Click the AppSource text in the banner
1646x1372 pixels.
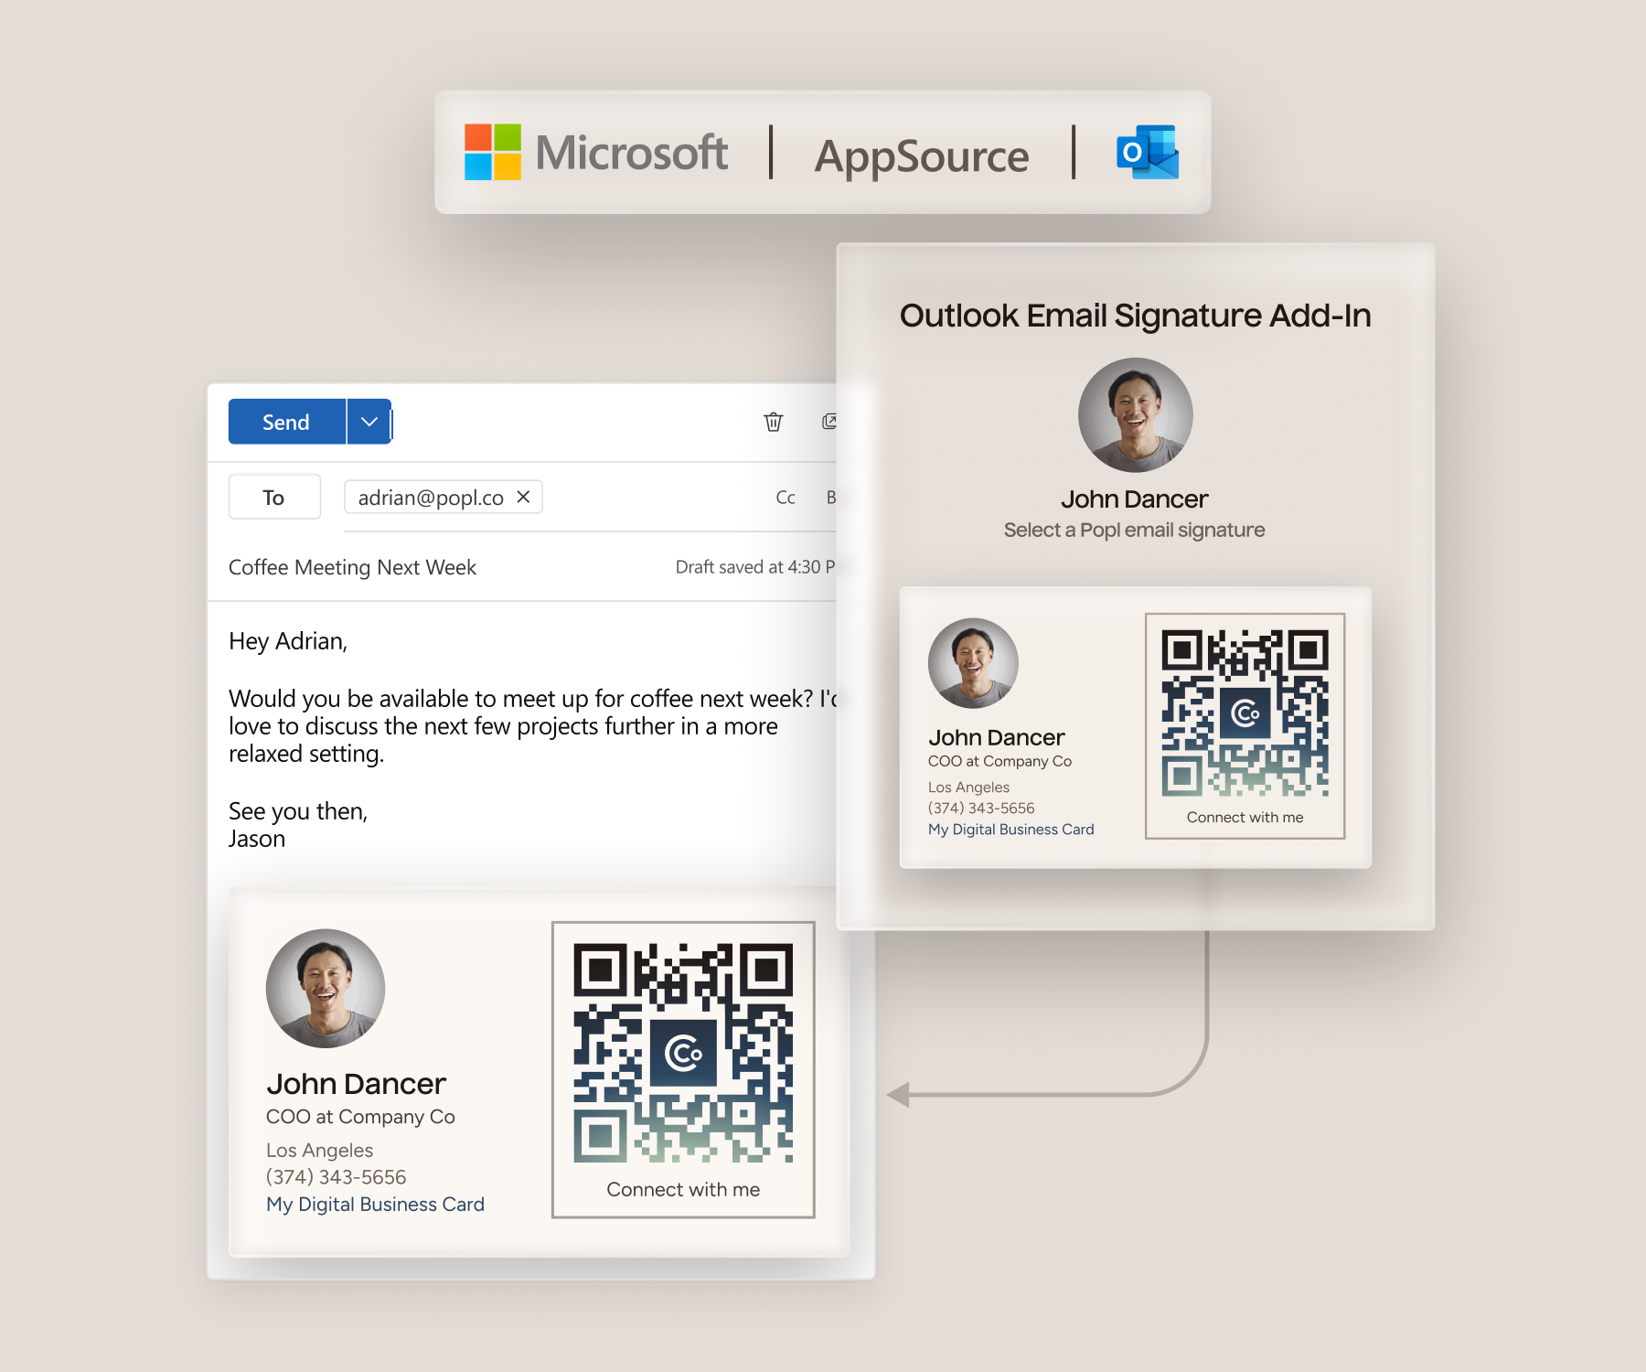tap(921, 155)
